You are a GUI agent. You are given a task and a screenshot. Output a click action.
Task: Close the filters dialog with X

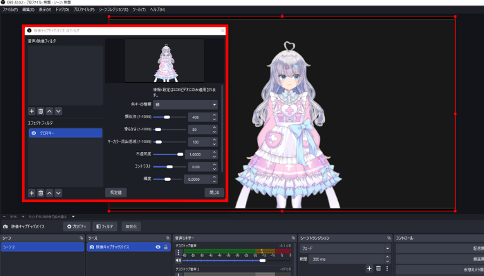223,30
